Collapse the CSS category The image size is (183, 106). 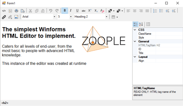[x=135, y=30]
